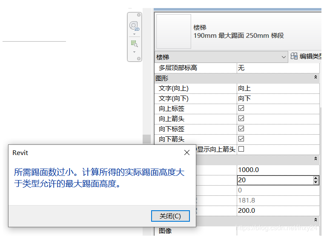Select the 多层顶部标高 property label
This screenshot has height=237, width=324.
pyautogui.click(x=178, y=68)
